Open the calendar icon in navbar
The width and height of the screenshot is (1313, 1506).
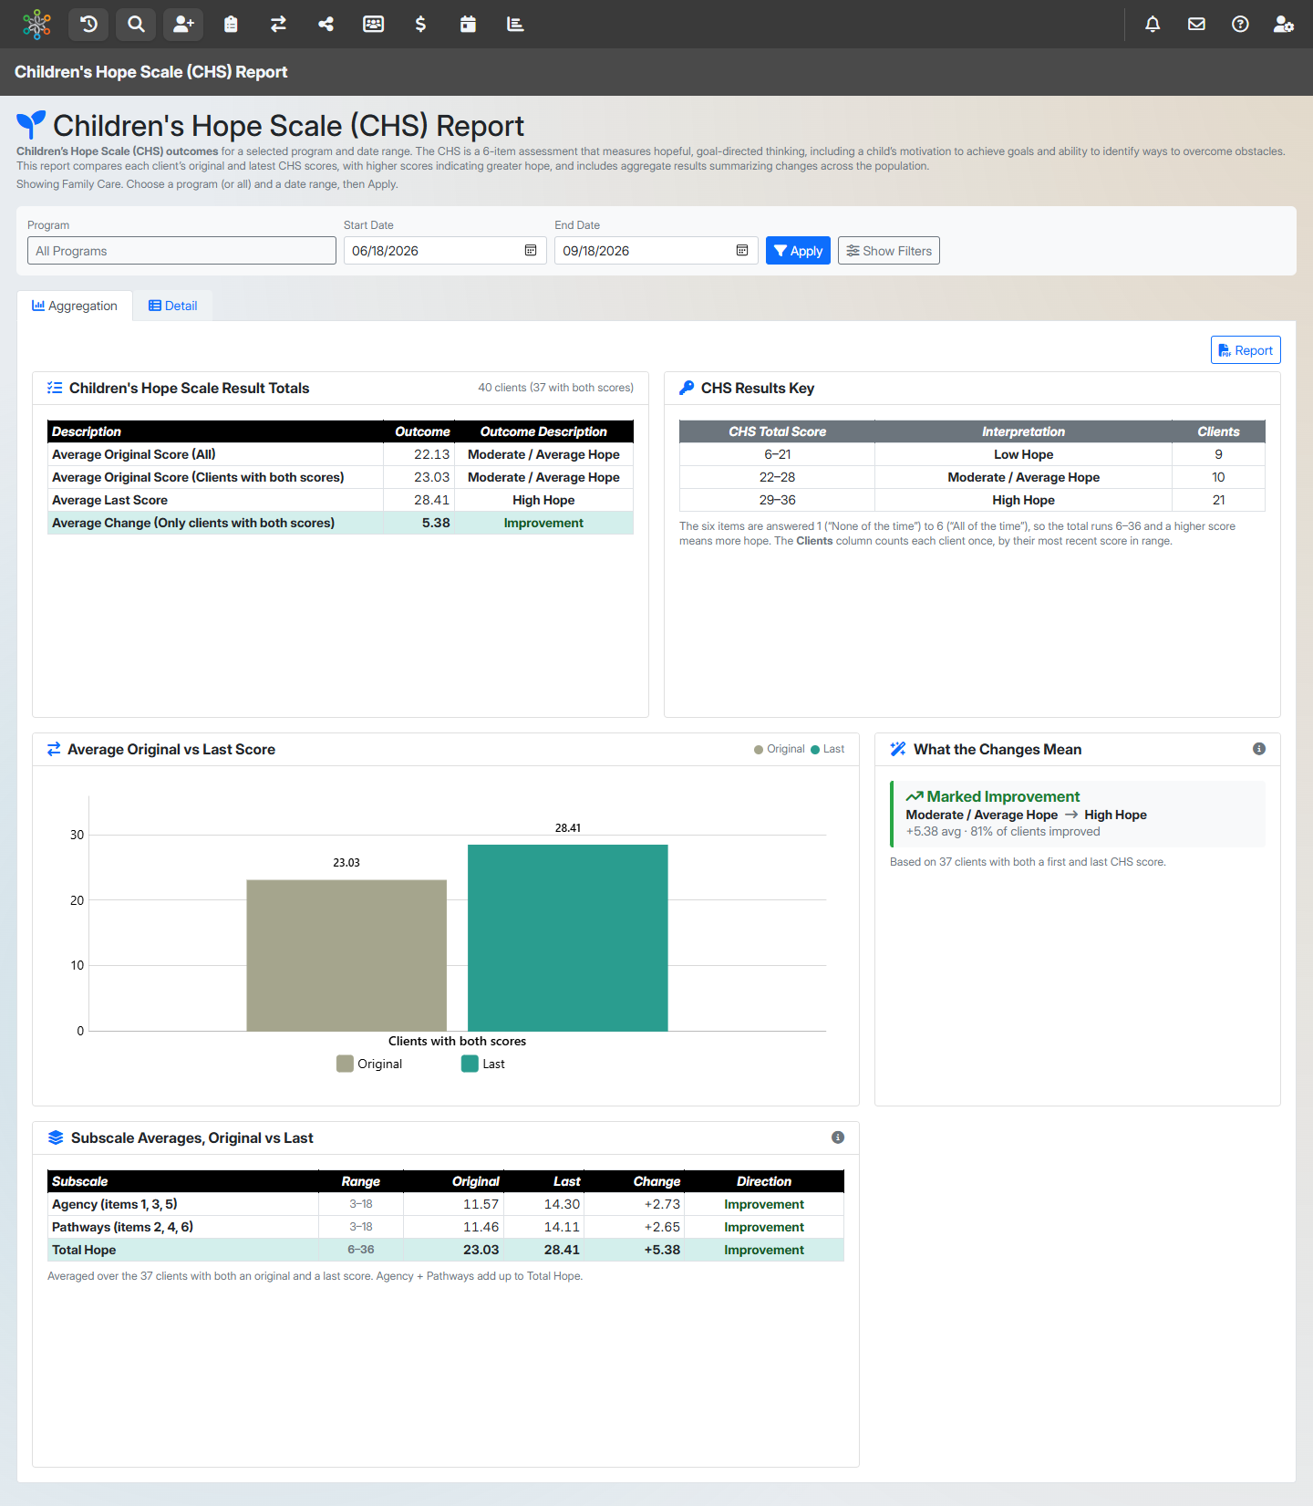click(468, 24)
